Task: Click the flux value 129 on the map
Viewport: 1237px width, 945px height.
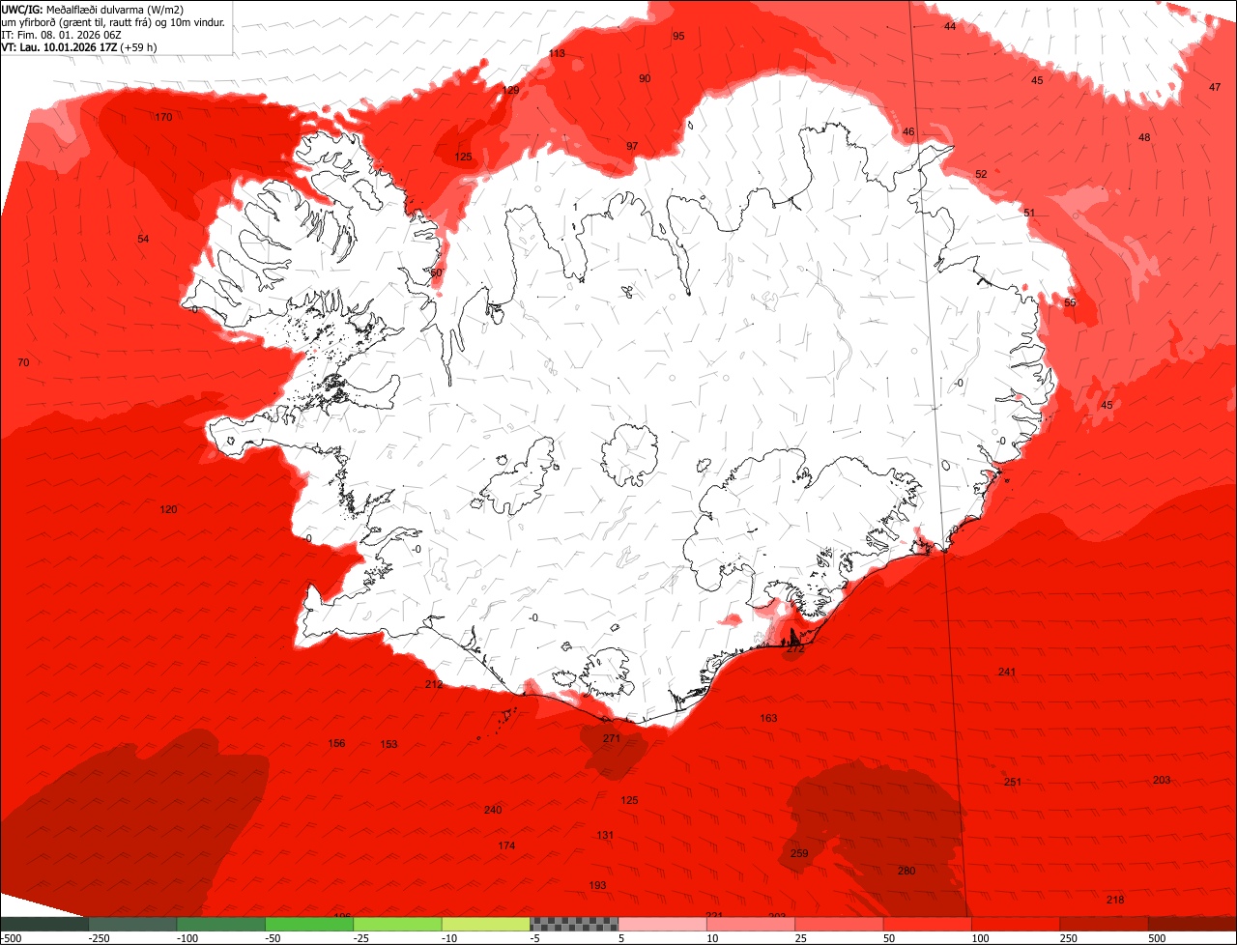Action: pos(511,90)
